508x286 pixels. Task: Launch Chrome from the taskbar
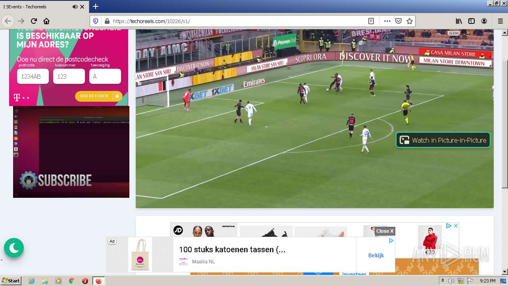pyautogui.click(x=72, y=281)
